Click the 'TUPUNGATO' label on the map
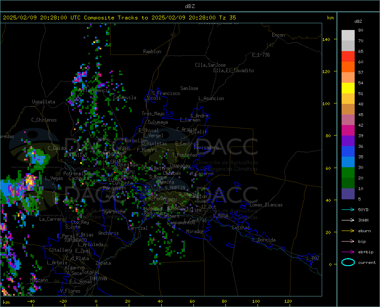This screenshot has width=380, height=307. click(x=76, y=240)
